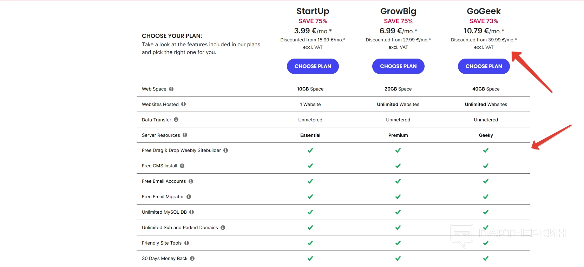Open Data Transfer info tooltip icon
The width and height of the screenshot is (584, 267).
(176, 120)
